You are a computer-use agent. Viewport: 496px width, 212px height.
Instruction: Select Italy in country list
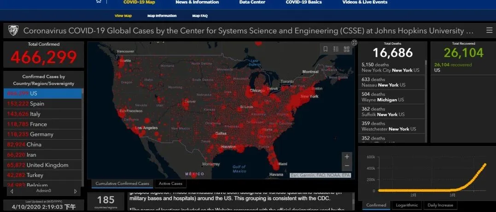tap(42, 114)
